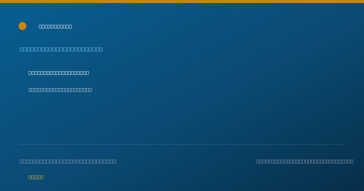
Task: Click the orange bar along the top edge
Action: coord(182,2)
